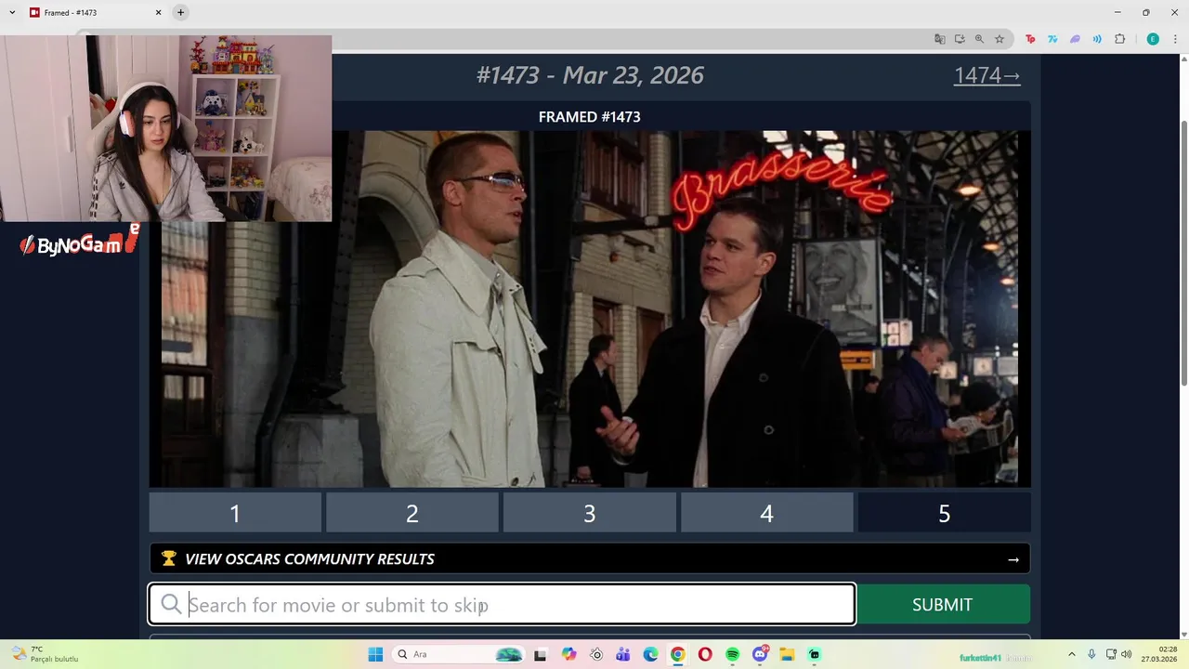The width and height of the screenshot is (1189, 669).
Task: Bookmark this page with the star icon
Action: pos(1000,39)
